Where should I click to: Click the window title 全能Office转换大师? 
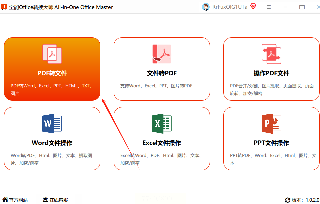[x=61, y=7]
